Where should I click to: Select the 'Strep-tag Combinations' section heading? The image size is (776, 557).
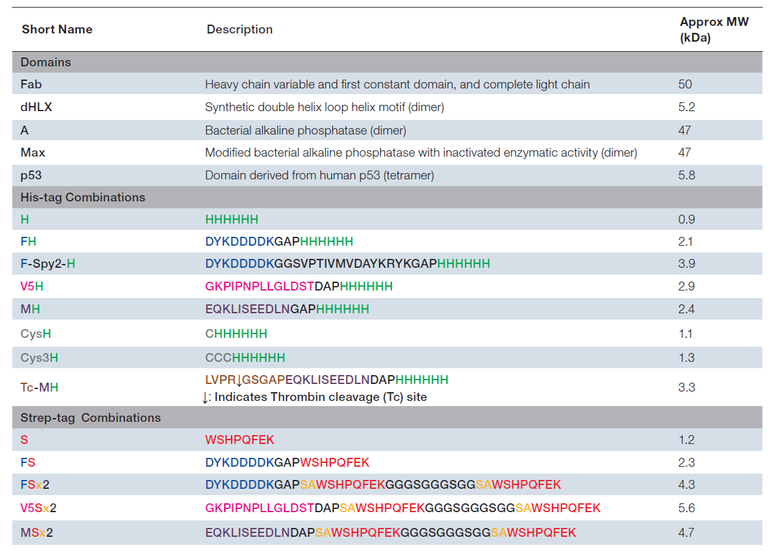coord(90,418)
